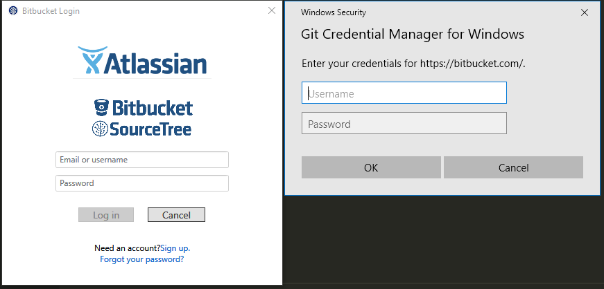
Task: Click the Log in button
Action: tap(106, 215)
